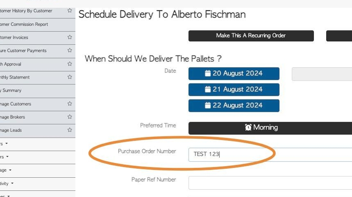The image size is (352, 197).
Task: Select 20 August 2024 delivery date
Action: [234, 73]
